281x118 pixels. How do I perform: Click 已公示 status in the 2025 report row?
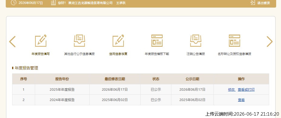point(156,89)
